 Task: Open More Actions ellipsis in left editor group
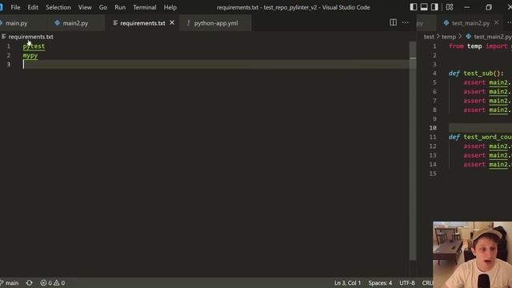tap(406, 22)
